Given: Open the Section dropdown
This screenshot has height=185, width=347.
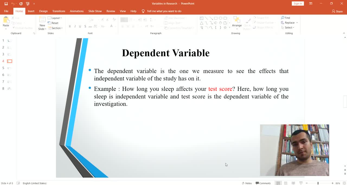Looking at the screenshot, I should 55,28.
